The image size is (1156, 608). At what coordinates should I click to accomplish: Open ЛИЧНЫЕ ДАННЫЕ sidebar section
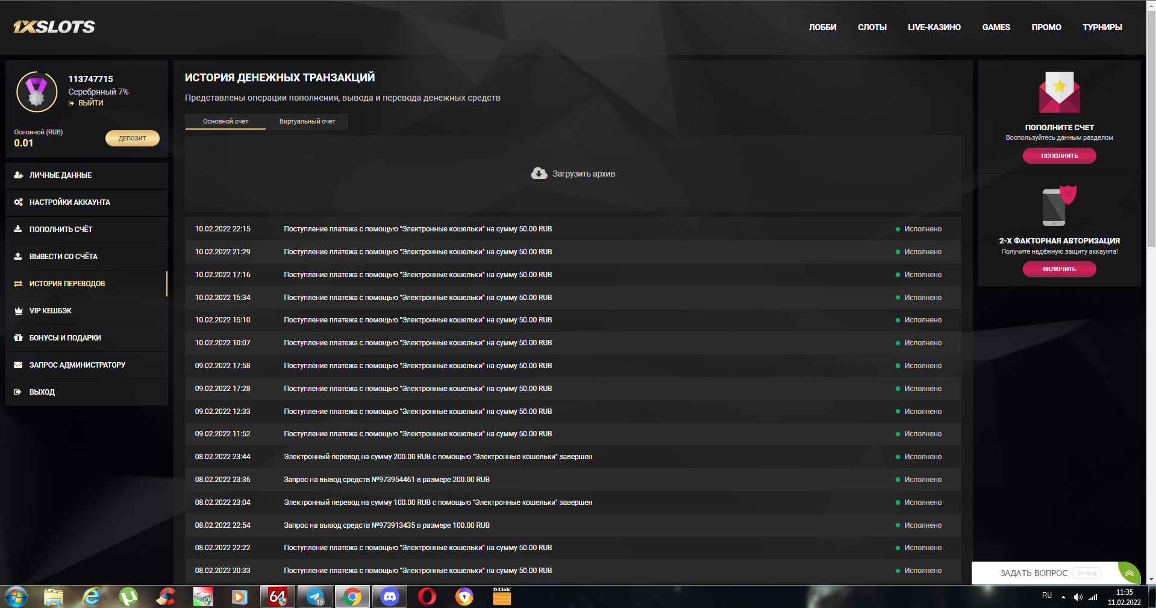[x=87, y=175]
